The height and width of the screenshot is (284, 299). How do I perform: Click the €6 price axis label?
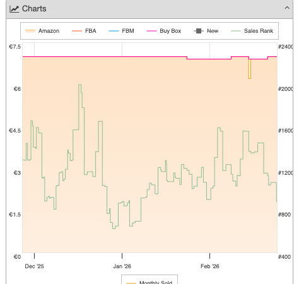tap(17, 89)
